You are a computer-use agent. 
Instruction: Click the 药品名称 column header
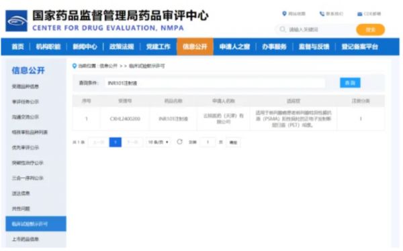coord(173,101)
